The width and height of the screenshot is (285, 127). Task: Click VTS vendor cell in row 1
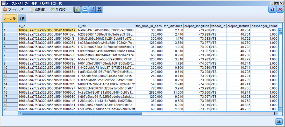tap(218, 30)
